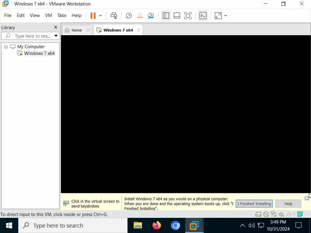Click the I Finished Installing button
The height and width of the screenshot is (233, 311).
click(x=254, y=204)
